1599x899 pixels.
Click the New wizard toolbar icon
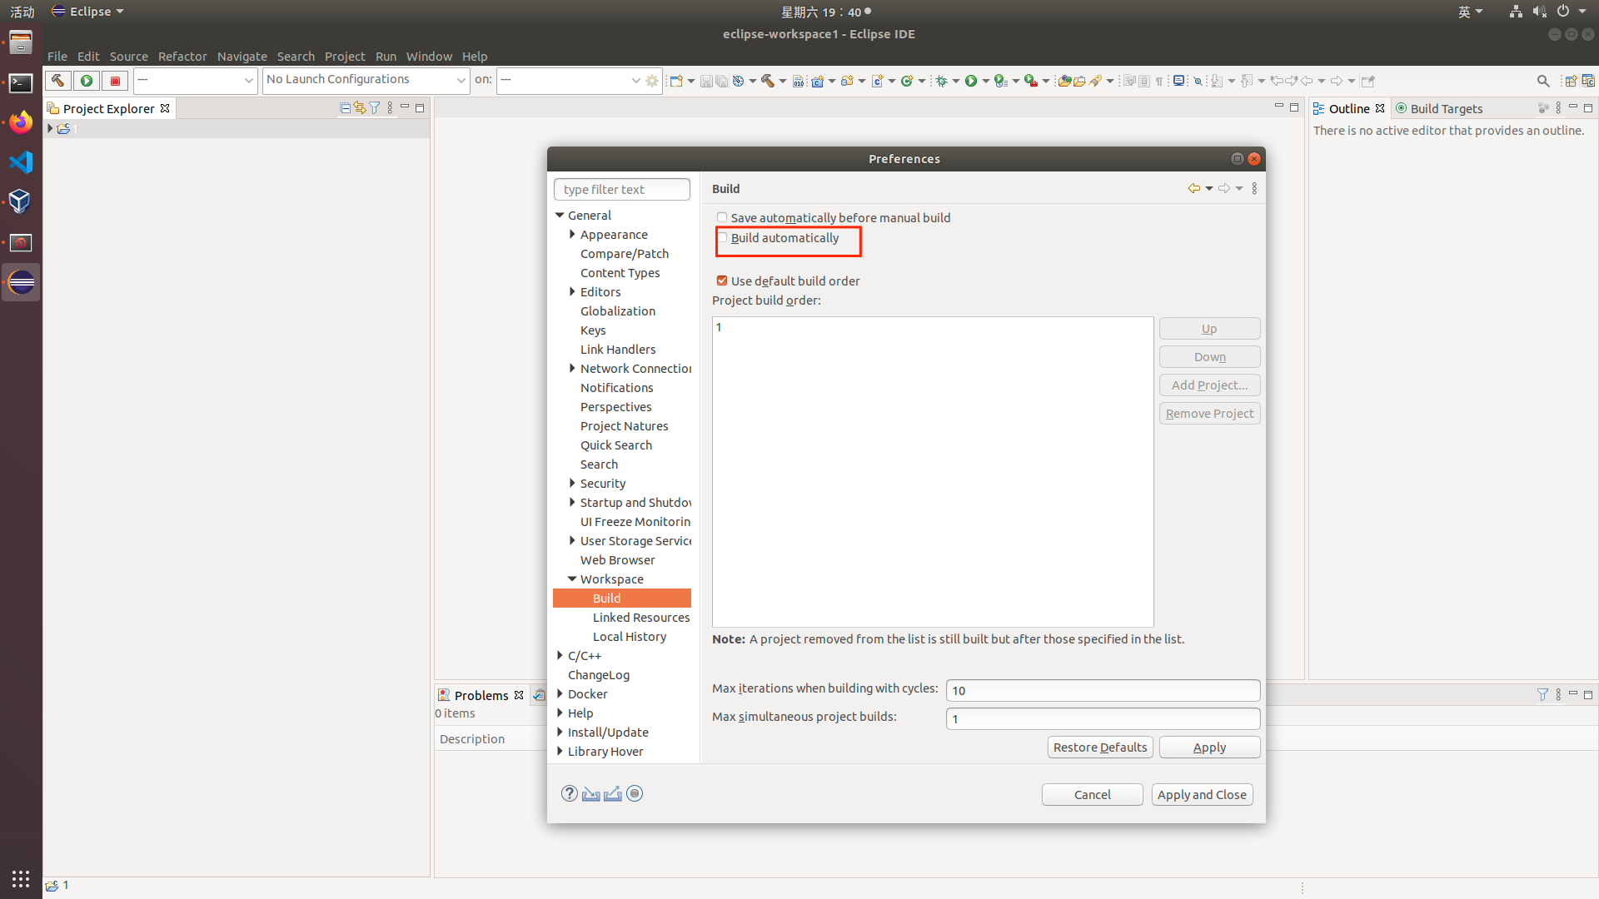coord(676,81)
